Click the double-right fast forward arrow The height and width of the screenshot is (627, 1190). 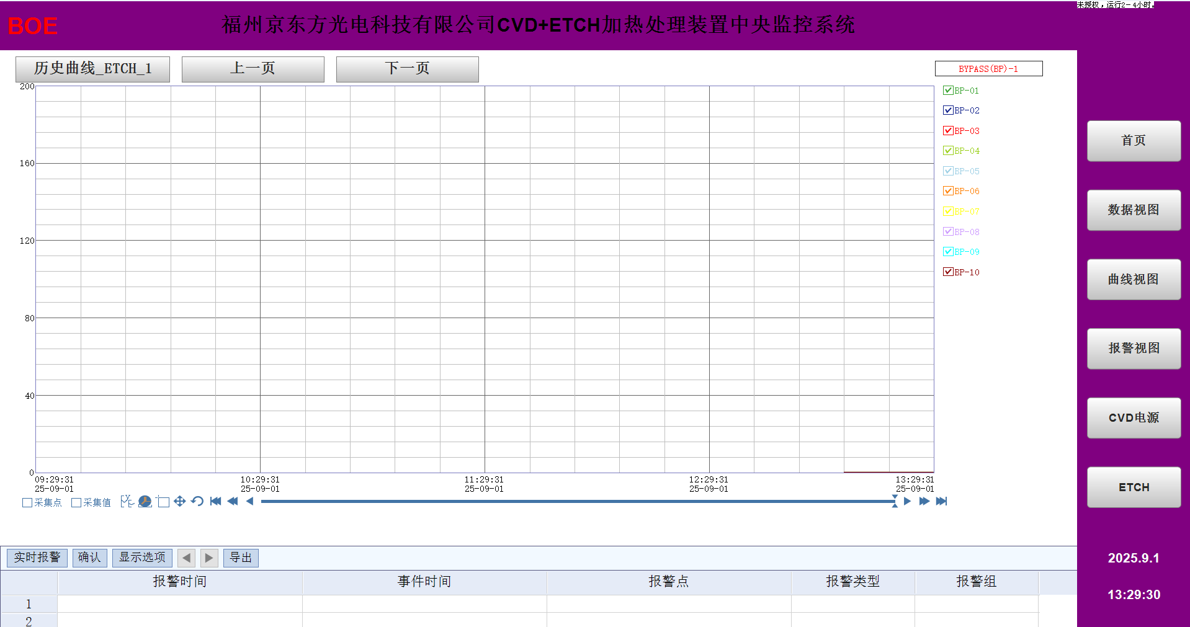(x=924, y=501)
